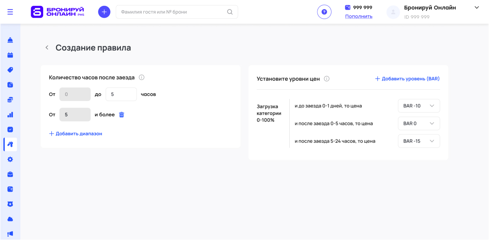Open the price tag sidebar icon
The image size is (489, 240).
click(10, 70)
